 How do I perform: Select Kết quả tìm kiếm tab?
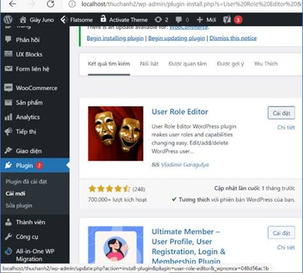click(x=109, y=64)
